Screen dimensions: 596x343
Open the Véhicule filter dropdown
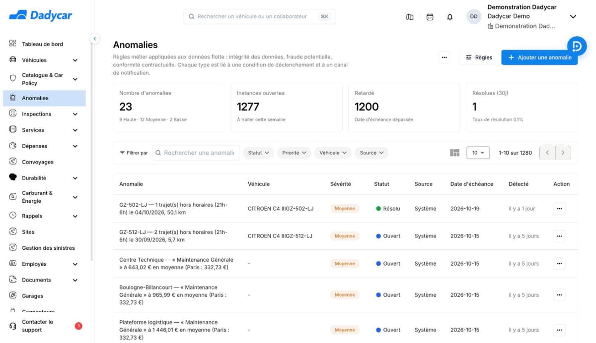333,153
